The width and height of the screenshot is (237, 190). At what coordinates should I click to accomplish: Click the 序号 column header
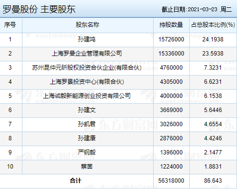click(10, 25)
